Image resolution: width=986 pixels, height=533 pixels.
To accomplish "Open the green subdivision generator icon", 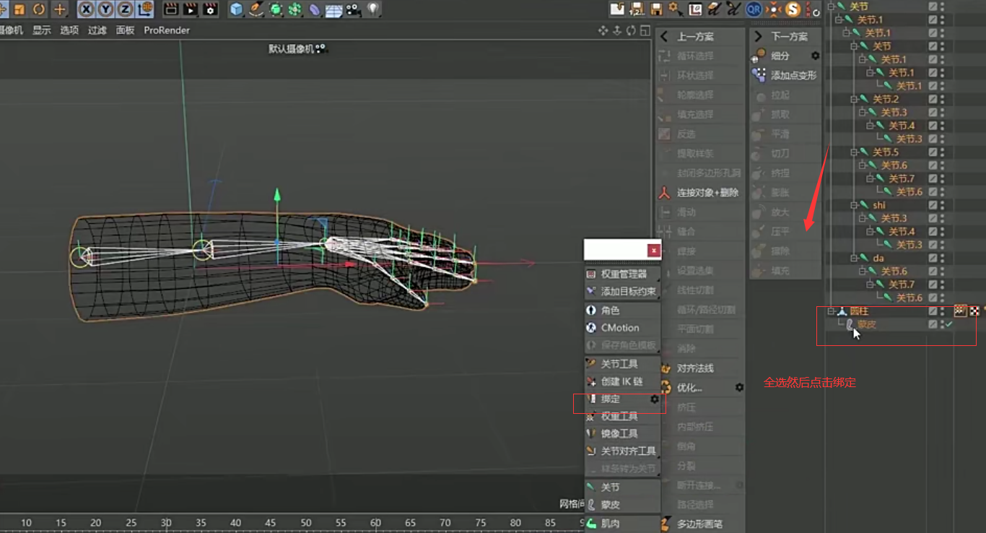I will click(x=276, y=9).
